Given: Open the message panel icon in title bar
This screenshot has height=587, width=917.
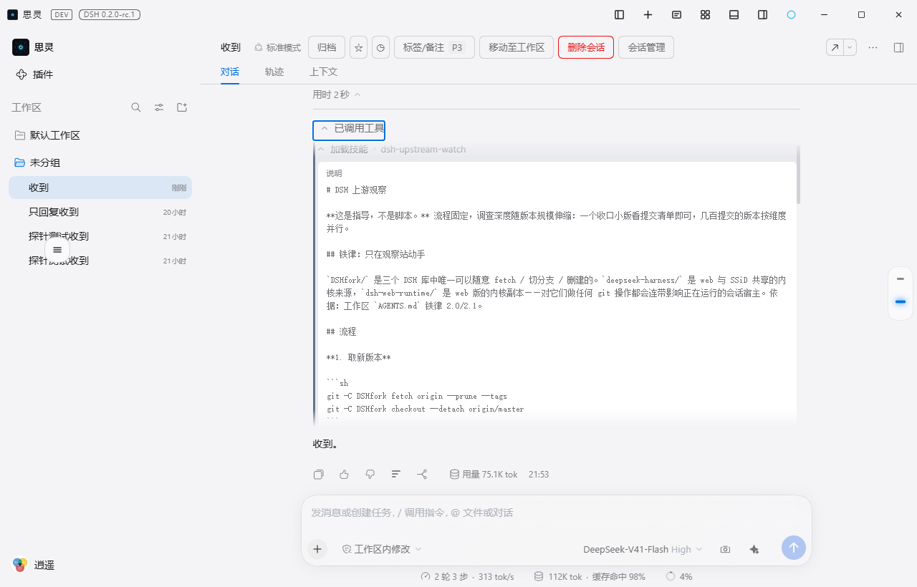Looking at the screenshot, I should click(677, 14).
